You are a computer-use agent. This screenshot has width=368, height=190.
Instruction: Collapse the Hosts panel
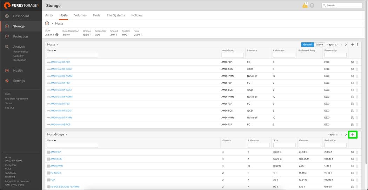click(58, 44)
